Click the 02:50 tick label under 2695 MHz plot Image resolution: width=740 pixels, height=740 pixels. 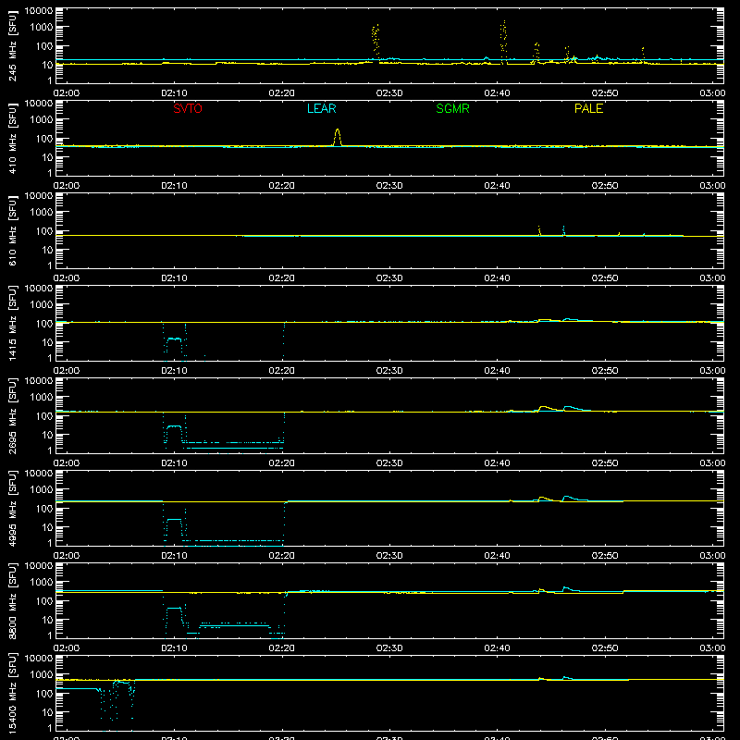click(605, 463)
